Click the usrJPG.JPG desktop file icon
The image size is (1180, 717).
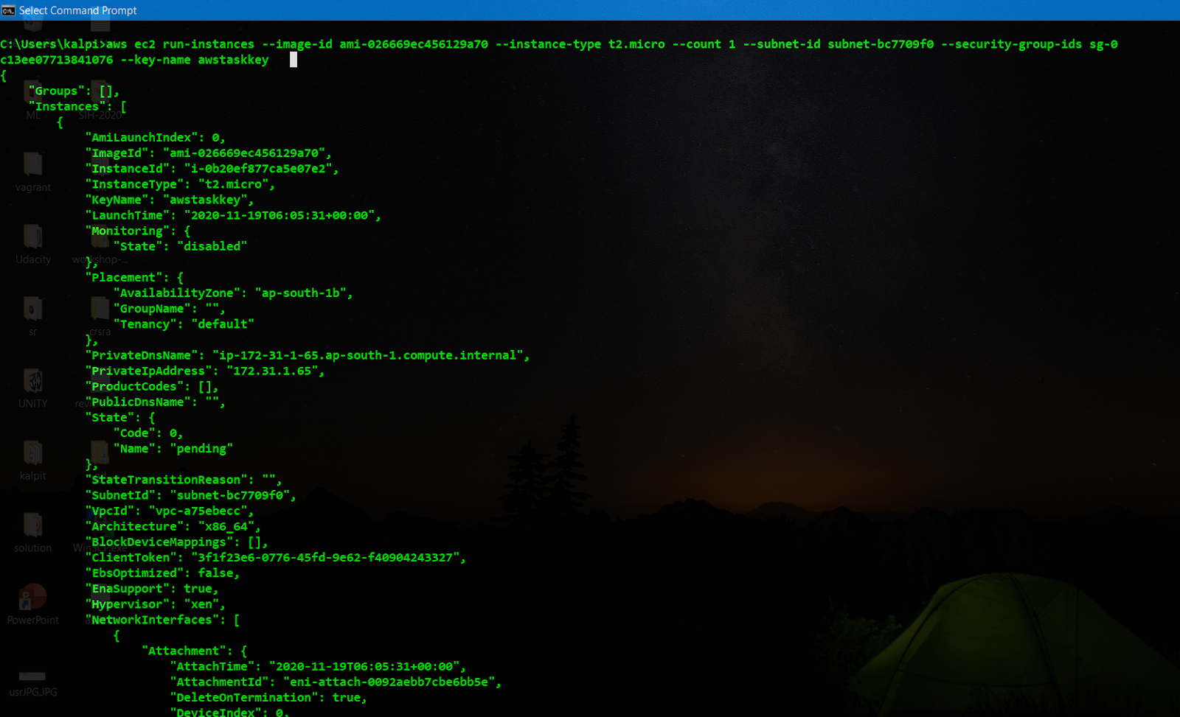point(32,676)
